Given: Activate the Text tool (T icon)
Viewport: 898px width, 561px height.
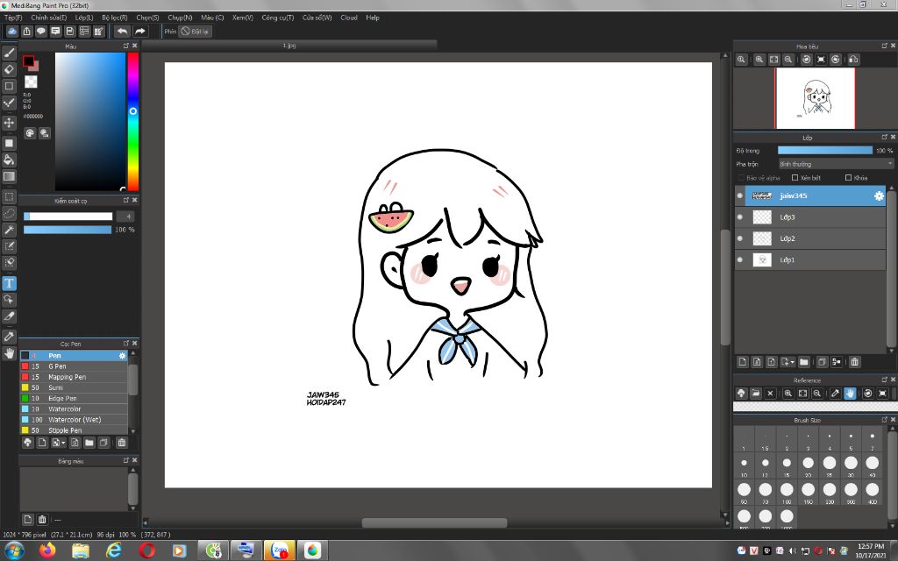Looking at the screenshot, I should [x=9, y=283].
